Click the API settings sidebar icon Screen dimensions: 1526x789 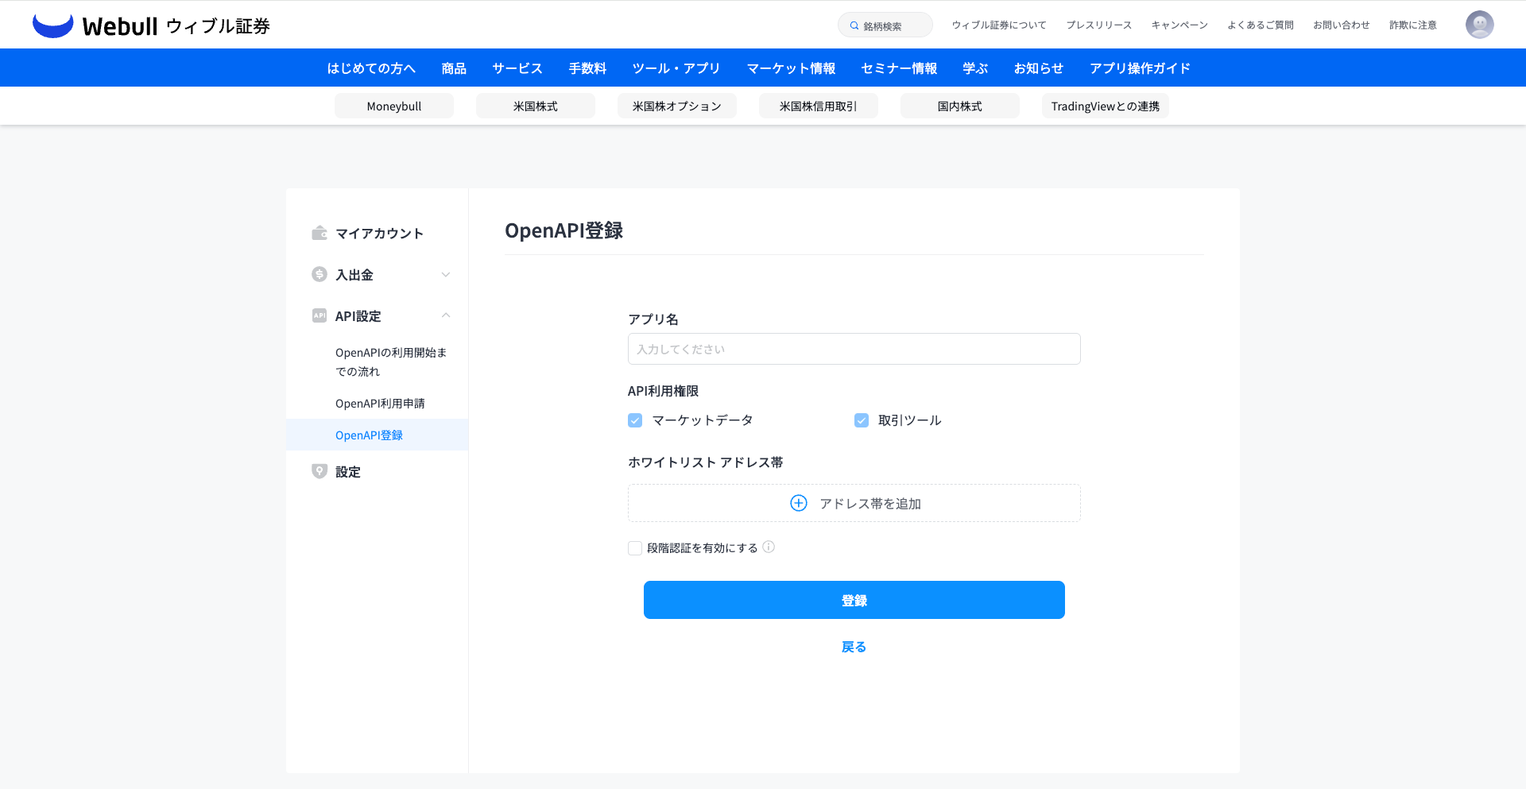(320, 315)
